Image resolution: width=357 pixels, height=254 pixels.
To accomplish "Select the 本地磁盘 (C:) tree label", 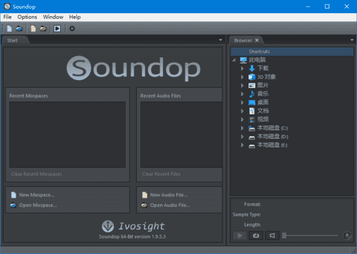I will pyautogui.click(x=273, y=128).
